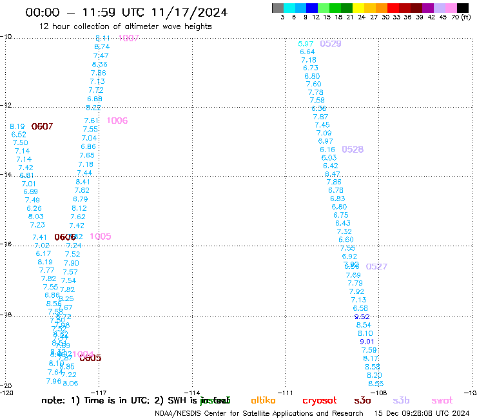477x419 pixels.
Task: Click the maroon '0605' s3a time label
Action: (91, 358)
